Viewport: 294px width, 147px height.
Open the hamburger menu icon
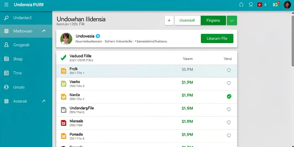coord(6,5)
